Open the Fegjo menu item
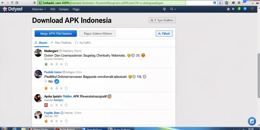 coord(76,9)
